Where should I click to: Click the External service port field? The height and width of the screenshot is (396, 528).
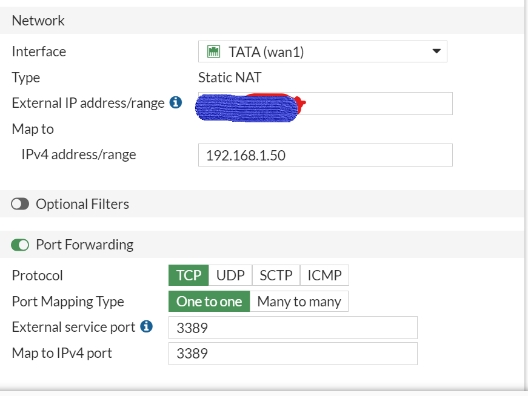tap(293, 328)
